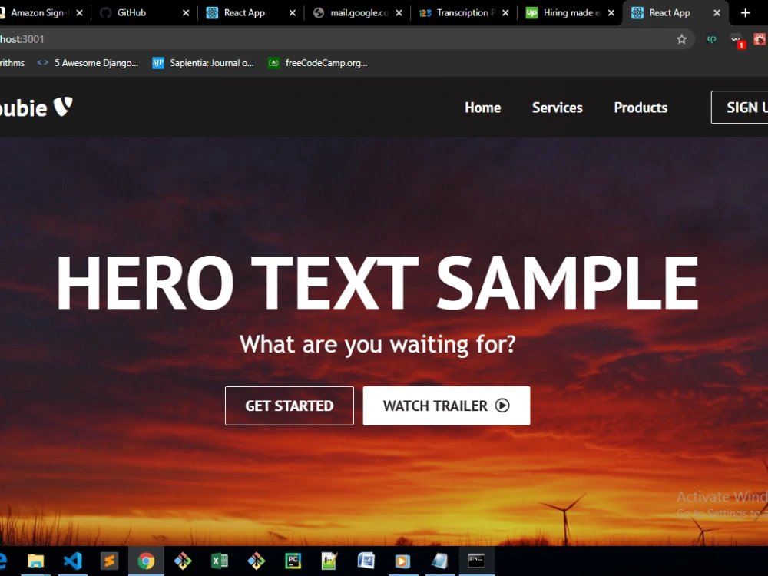Open the 5 Awesome Django bookmark
Image resolution: width=768 pixels, height=576 pixels.
(88, 63)
